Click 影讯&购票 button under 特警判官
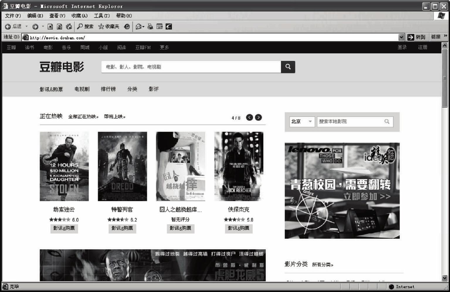Viewport: 450px width, 292px height. [122, 228]
